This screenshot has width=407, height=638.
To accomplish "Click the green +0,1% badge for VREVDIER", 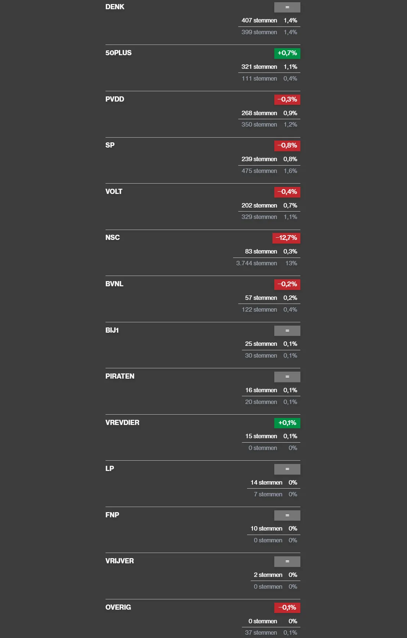I will click(287, 423).
